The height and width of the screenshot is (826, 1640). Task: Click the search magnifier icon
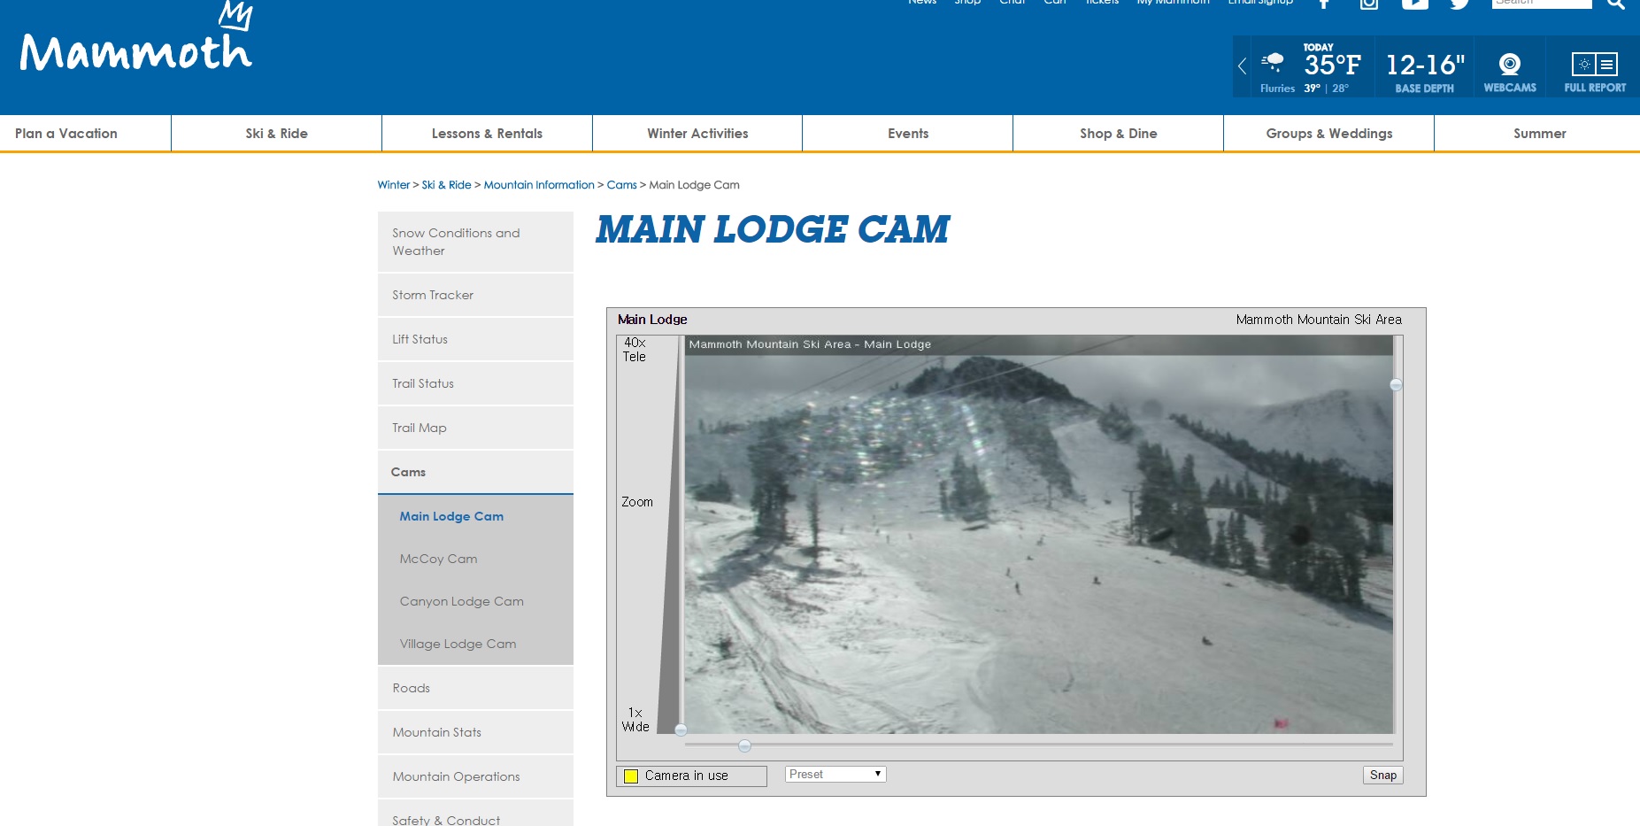[1616, 4]
